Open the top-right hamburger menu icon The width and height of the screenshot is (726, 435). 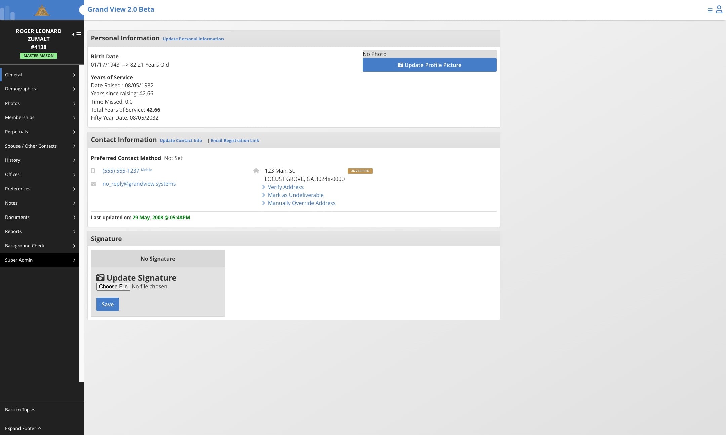pyautogui.click(x=710, y=10)
